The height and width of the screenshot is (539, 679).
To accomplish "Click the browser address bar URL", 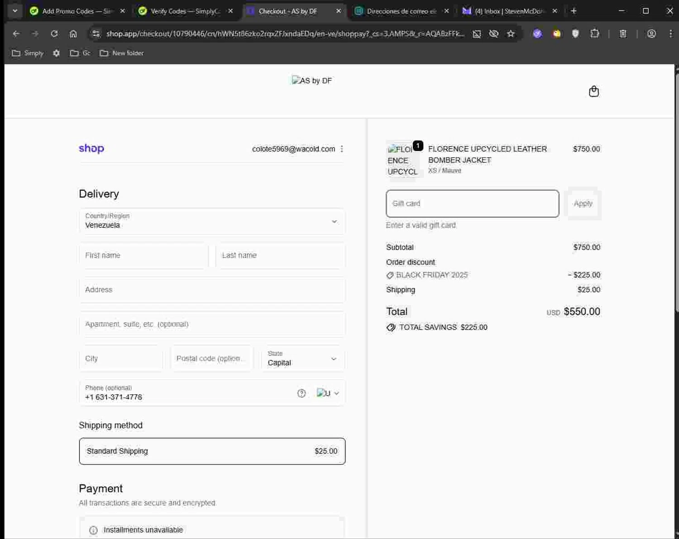I will click(285, 33).
